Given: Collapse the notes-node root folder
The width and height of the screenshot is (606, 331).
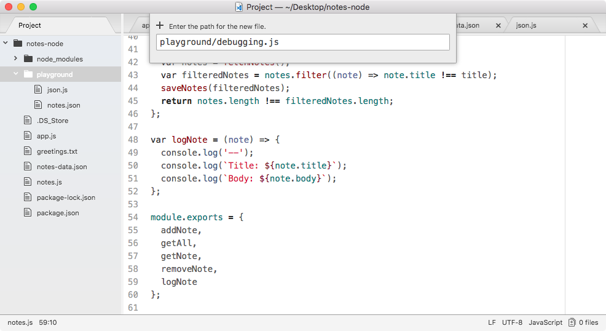Looking at the screenshot, I should coord(6,43).
